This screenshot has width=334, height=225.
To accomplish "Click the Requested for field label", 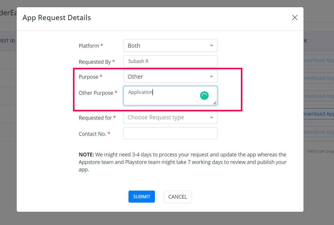I will pyautogui.click(x=95, y=118).
